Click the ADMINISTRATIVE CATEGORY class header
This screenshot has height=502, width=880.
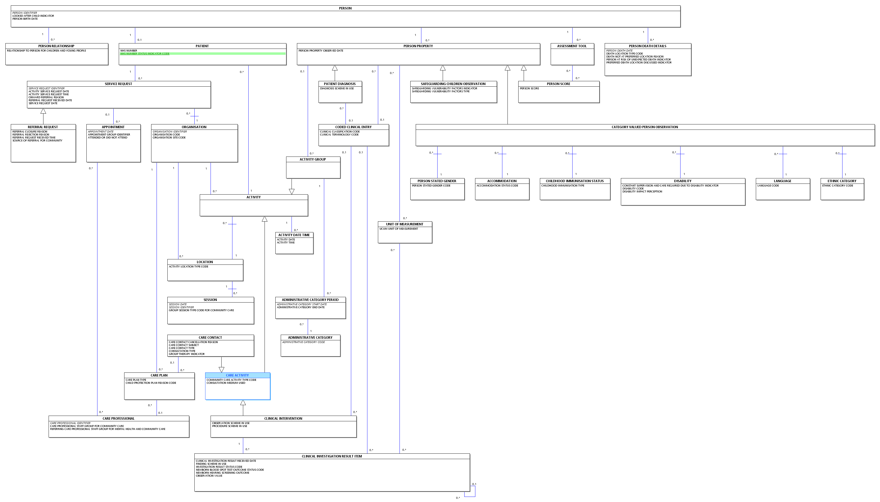tap(310, 338)
